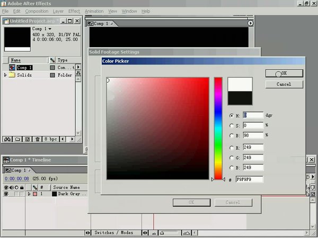
Task: Click the solo column header icon
Action: 16,187
